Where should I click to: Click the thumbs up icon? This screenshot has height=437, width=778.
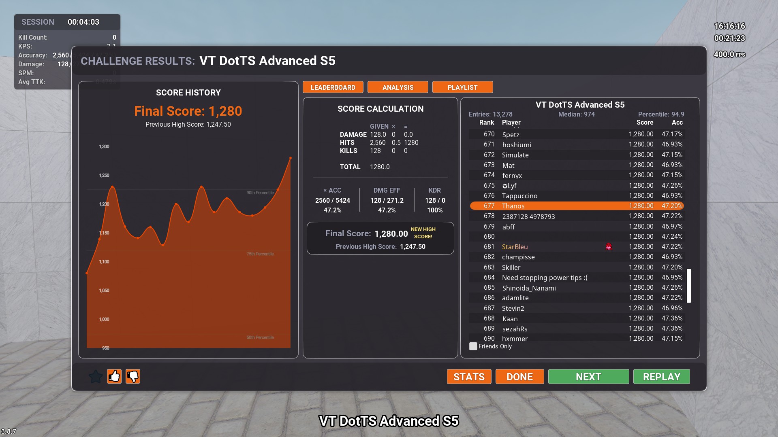coord(114,377)
